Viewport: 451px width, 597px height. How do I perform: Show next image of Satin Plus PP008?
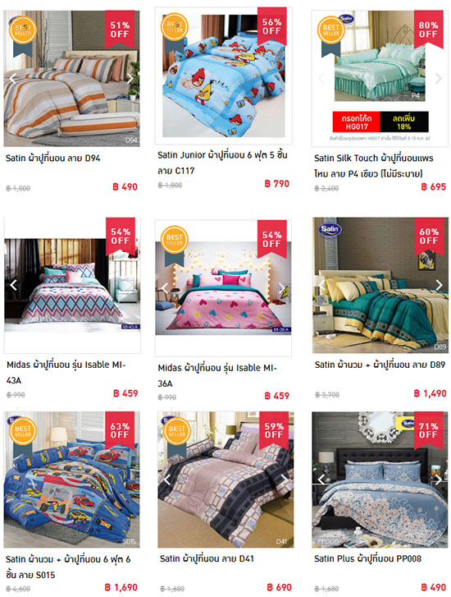pos(439,480)
